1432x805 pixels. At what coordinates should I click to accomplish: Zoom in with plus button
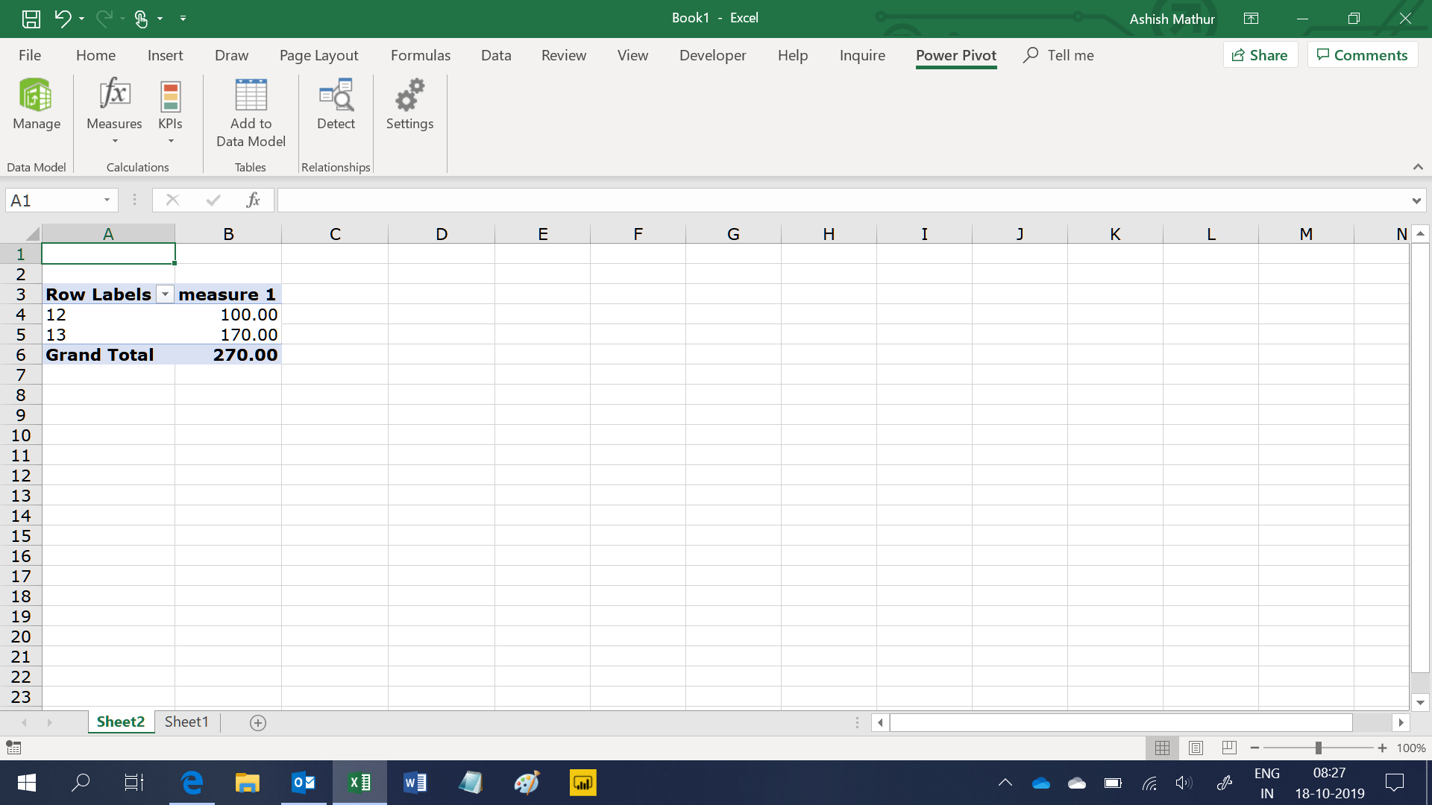pos(1382,748)
